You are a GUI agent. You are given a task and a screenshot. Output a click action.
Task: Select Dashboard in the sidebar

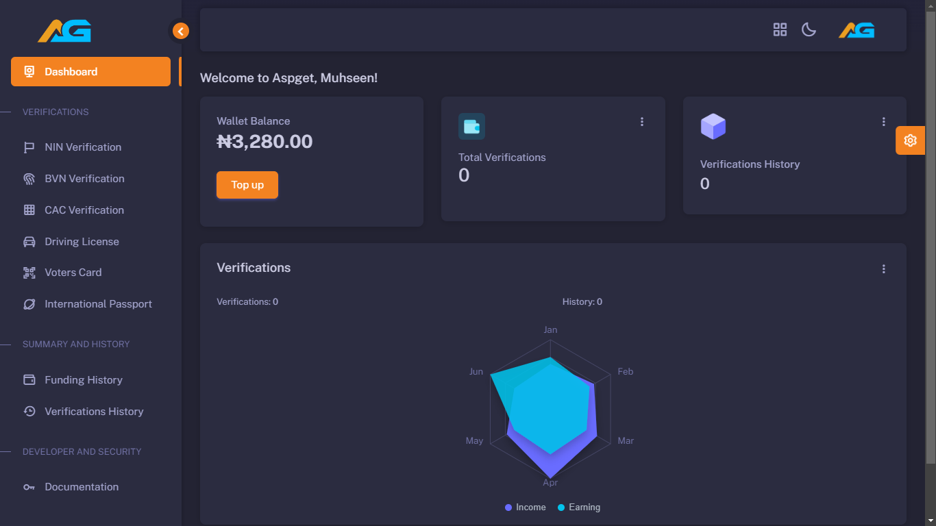coord(90,72)
